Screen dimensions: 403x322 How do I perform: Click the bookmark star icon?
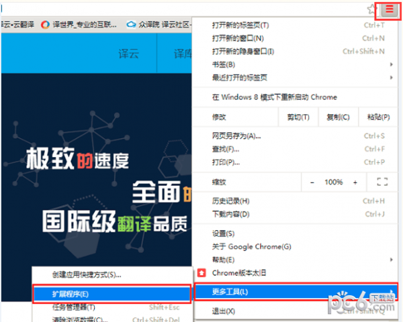[371, 9]
